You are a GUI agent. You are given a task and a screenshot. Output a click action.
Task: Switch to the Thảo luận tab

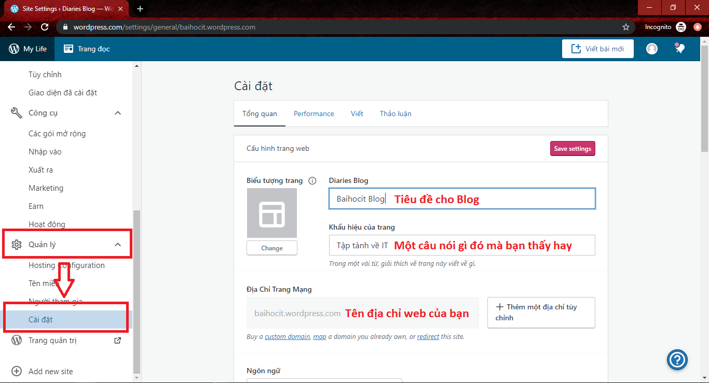click(395, 114)
